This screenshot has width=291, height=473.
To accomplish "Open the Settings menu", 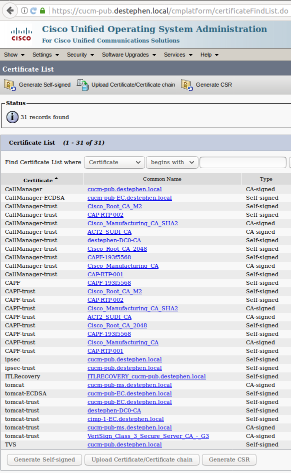I will 45,55.
